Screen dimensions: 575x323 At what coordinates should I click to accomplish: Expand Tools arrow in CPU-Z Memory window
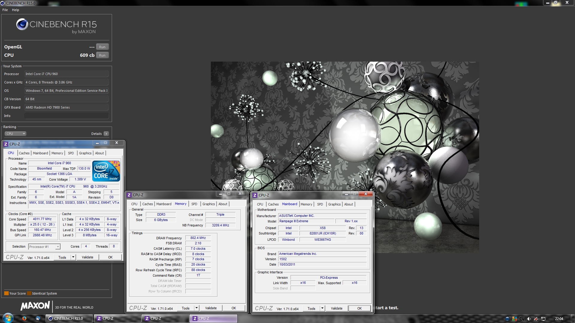[x=196, y=308]
